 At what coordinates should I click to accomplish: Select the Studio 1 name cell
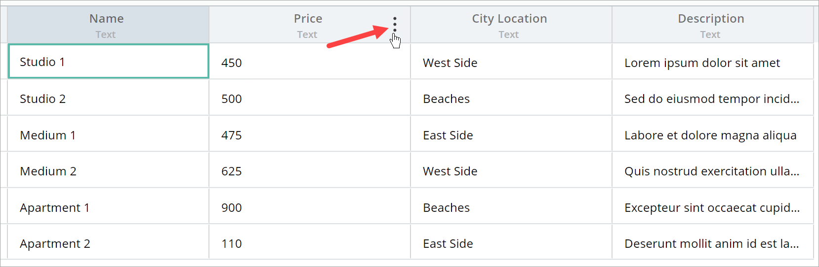point(109,62)
